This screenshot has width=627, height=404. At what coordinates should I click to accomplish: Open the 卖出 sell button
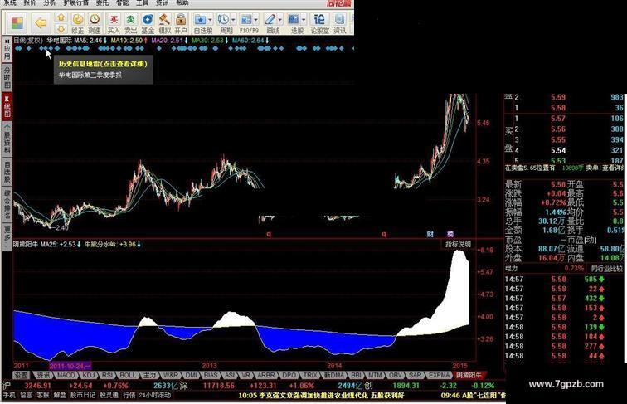[x=131, y=23]
